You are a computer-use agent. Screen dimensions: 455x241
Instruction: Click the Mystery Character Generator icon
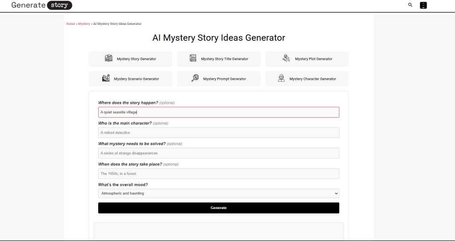281,79
